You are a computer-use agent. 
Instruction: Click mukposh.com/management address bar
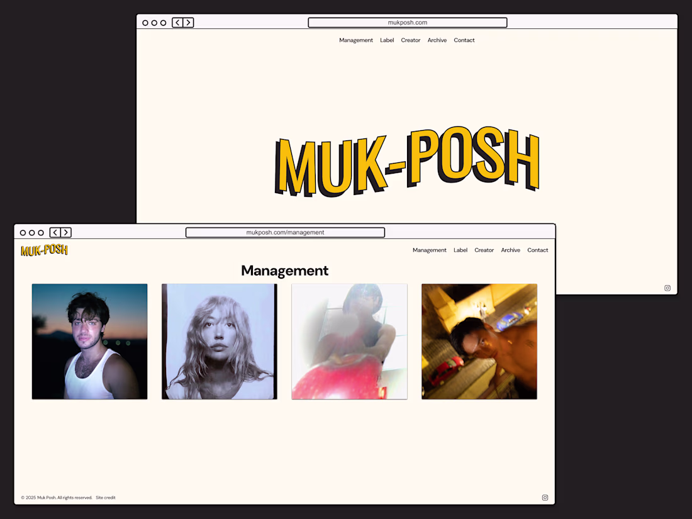(x=285, y=233)
